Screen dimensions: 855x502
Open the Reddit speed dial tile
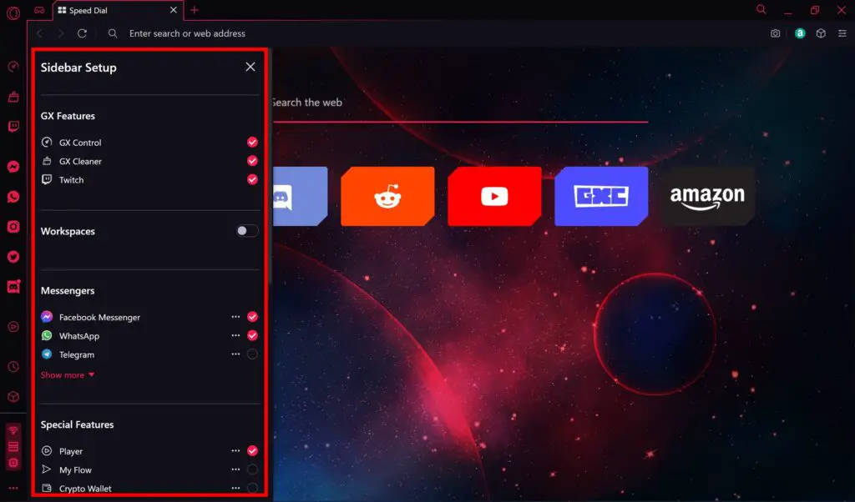(x=387, y=197)
